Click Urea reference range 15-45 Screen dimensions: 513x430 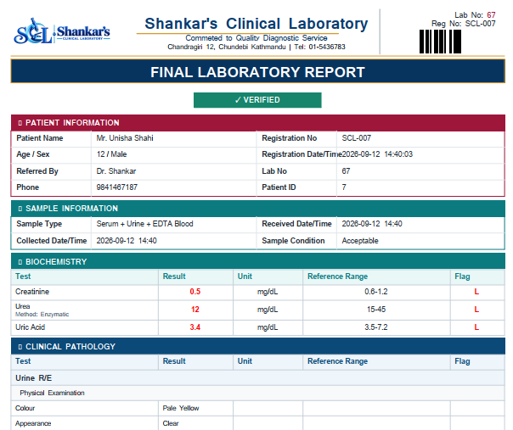pyautogui.click(x=376, y=310)
